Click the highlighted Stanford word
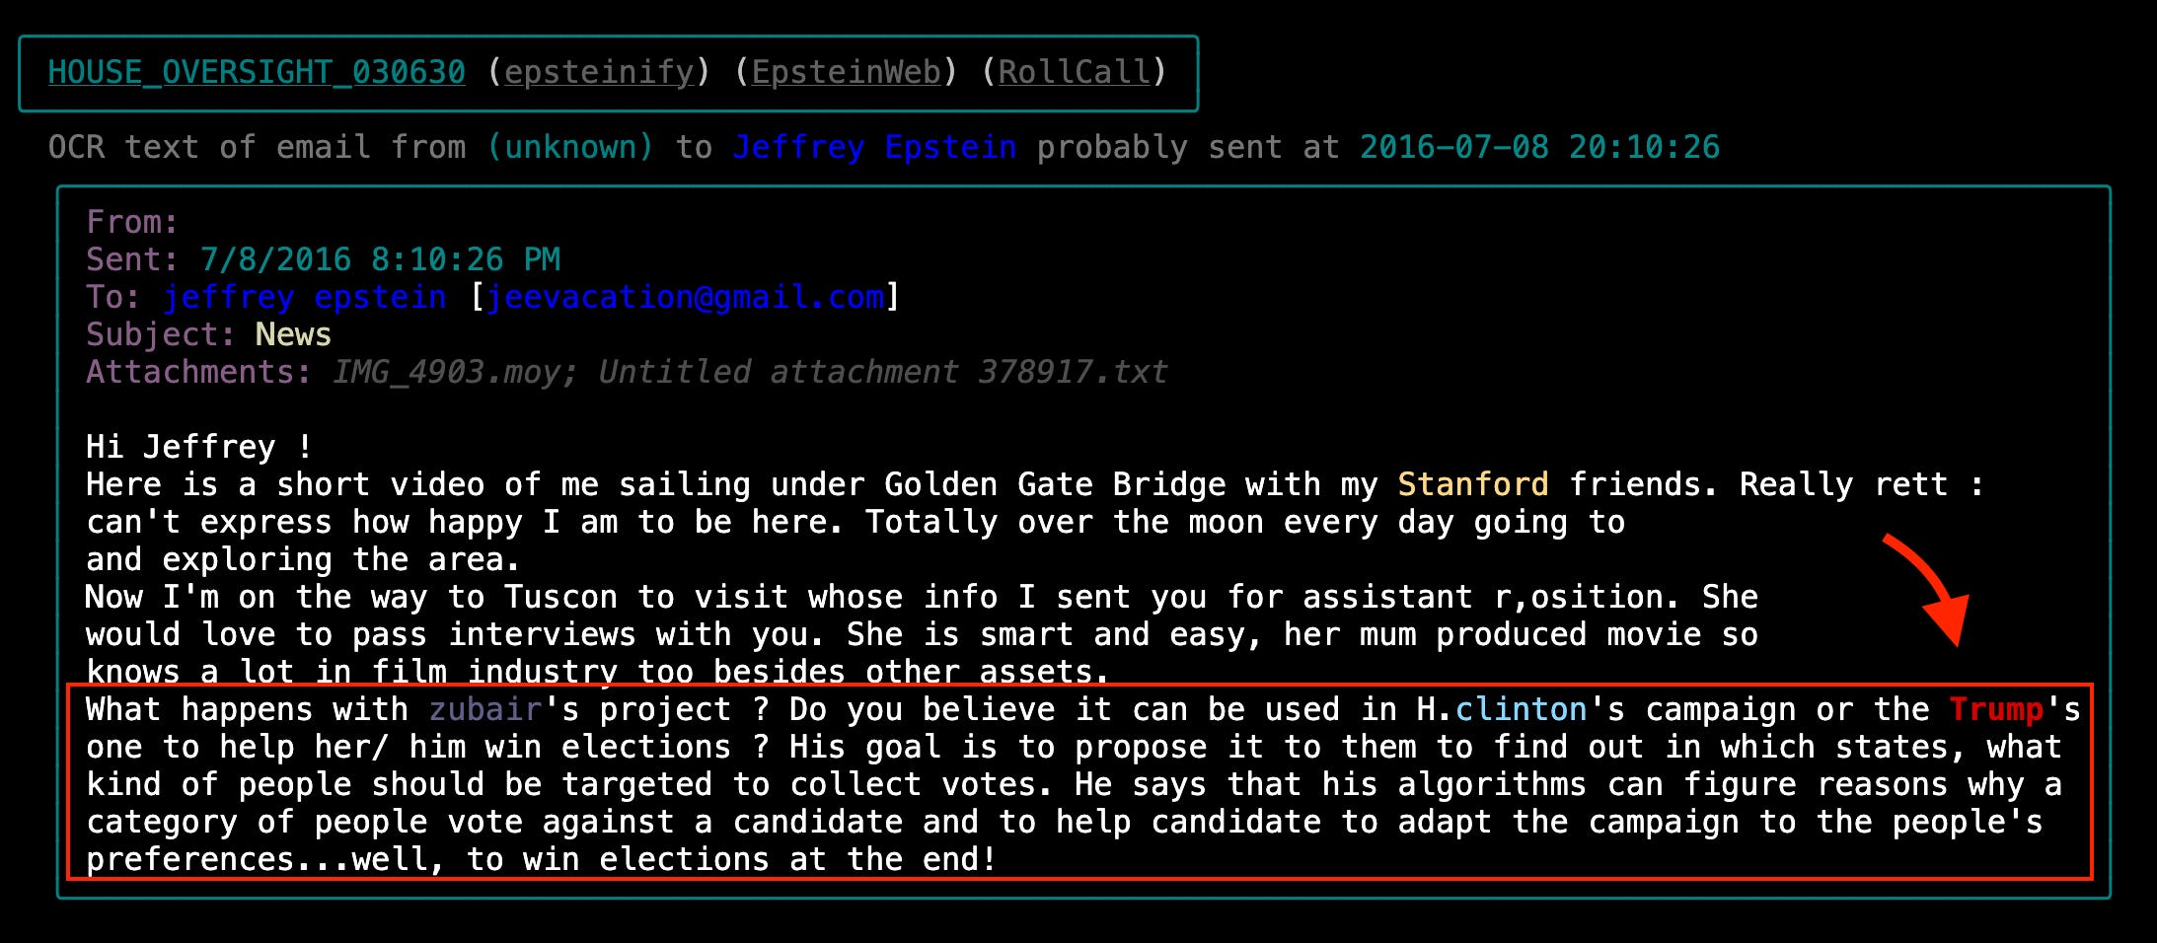Screen dimensions: 2157x943 click(x=1473, y=484)
